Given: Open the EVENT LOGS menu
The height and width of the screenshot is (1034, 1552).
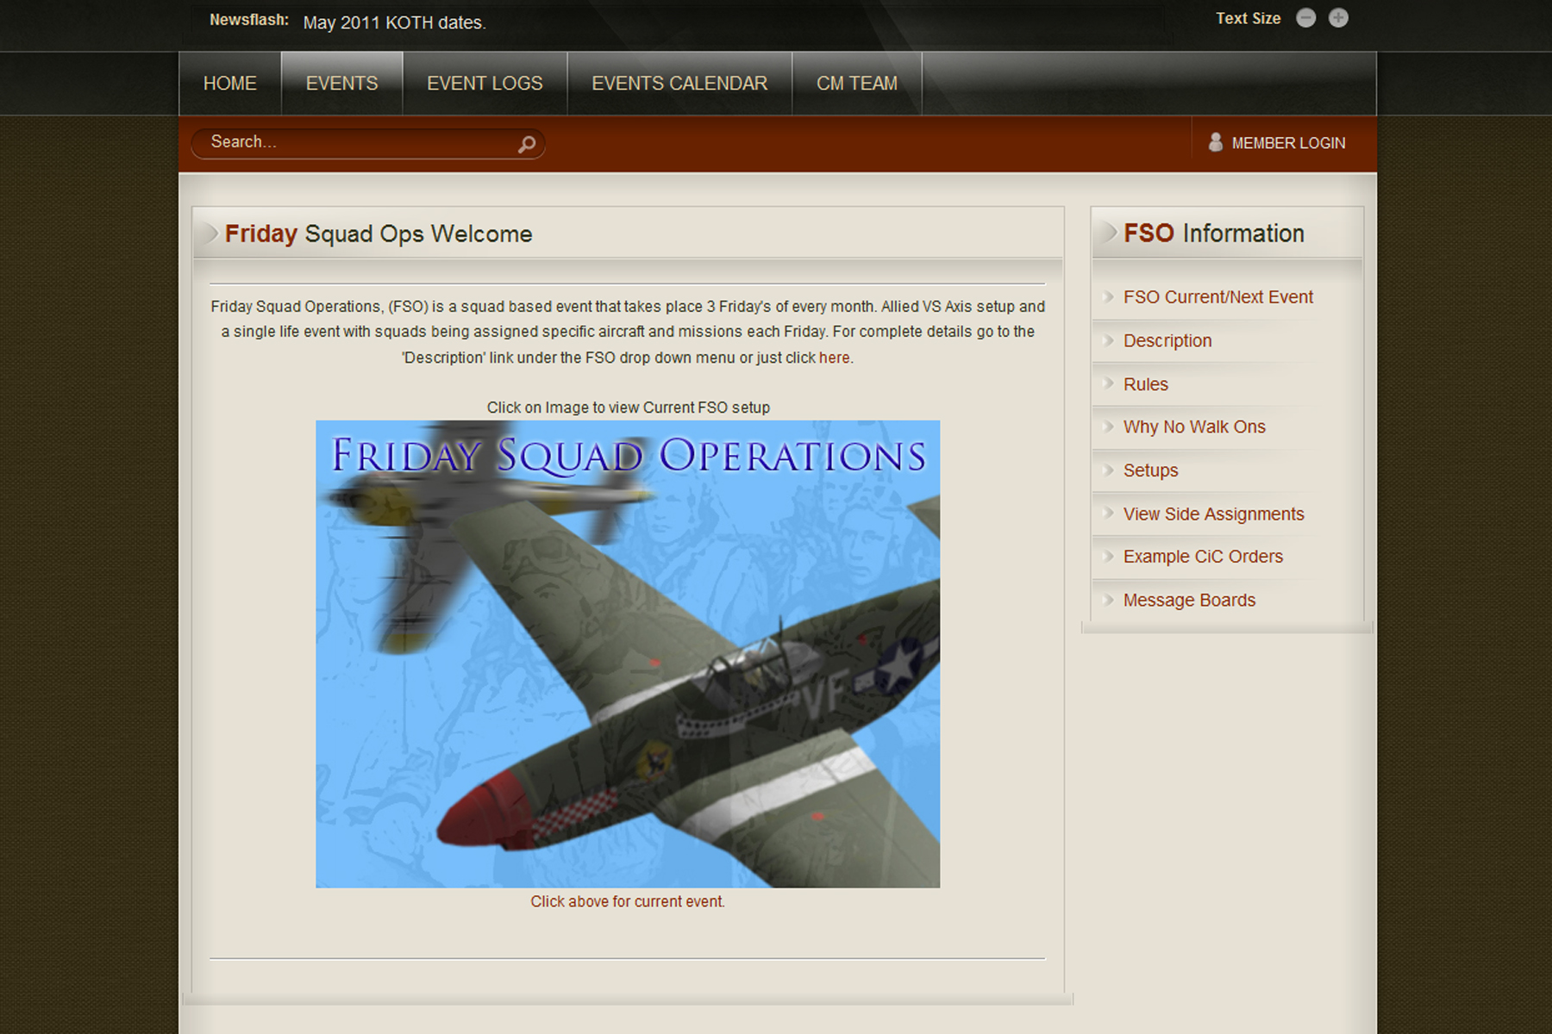Looking at the screenshot, I should [485, 84].
